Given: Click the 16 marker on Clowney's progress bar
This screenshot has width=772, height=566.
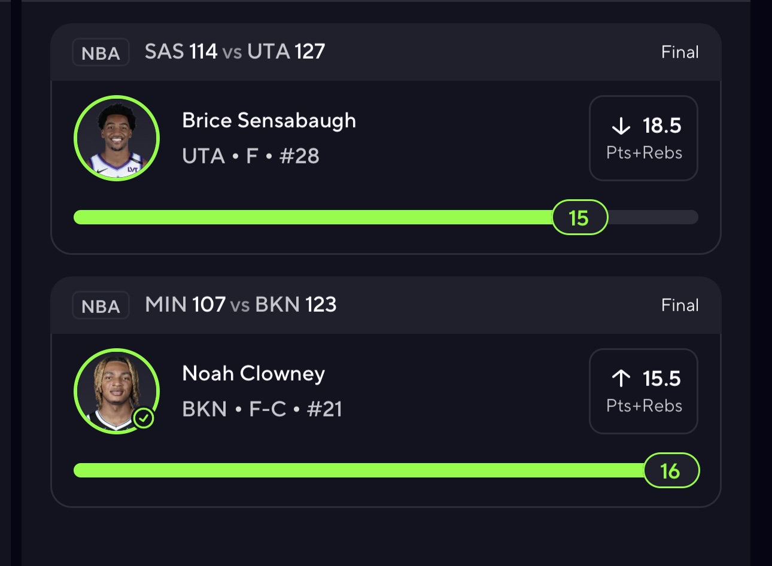Looking at the screenshot, I should click(671, 471).
